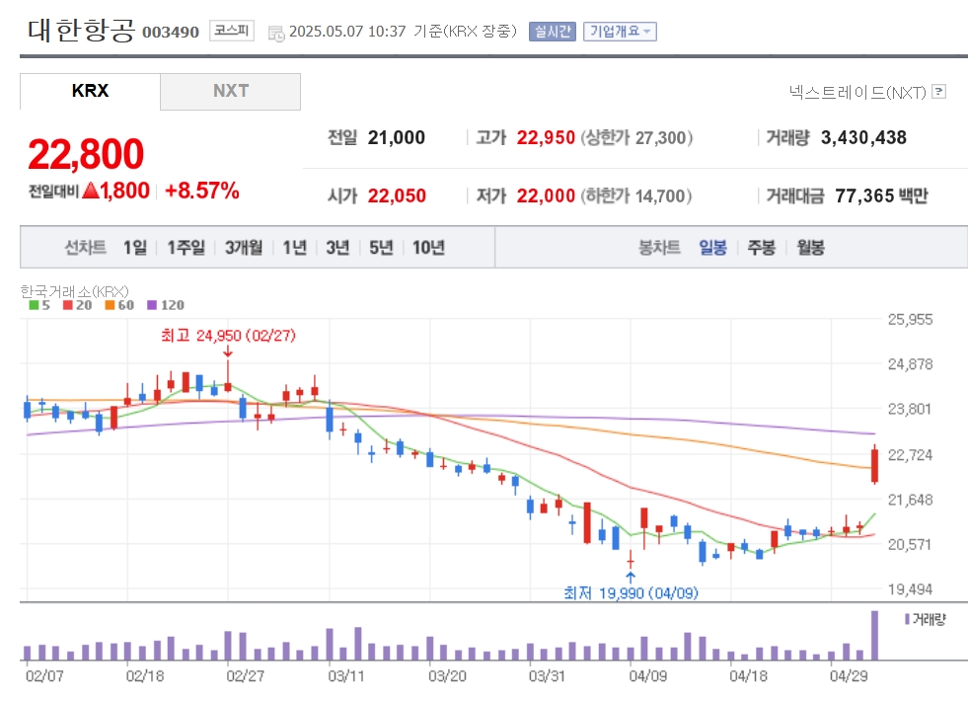Click the 2025.05.07 10:37 timestamp
Screen dimensions: 968x702
click(x=347, y=32)
